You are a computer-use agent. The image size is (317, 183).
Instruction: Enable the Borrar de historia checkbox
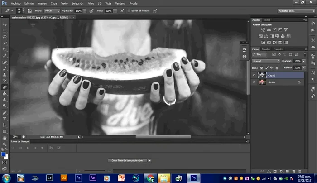129,10
